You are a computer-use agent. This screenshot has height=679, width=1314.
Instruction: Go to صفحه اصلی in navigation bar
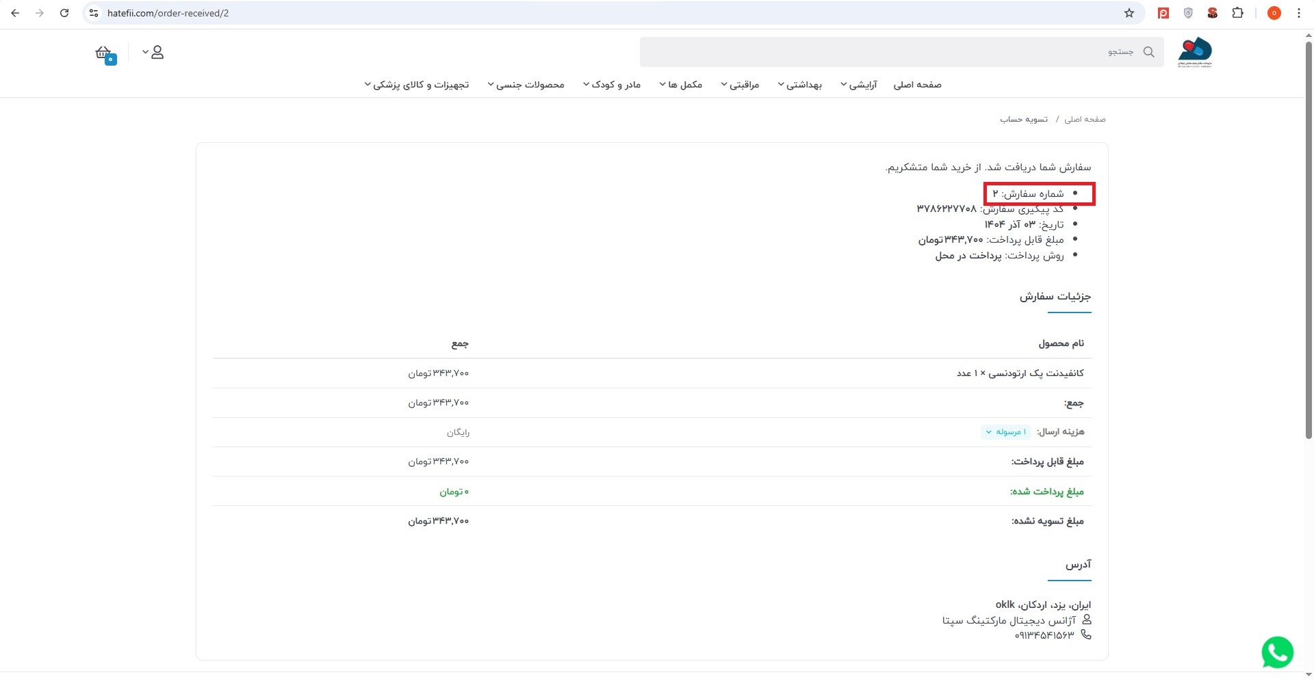917,85
